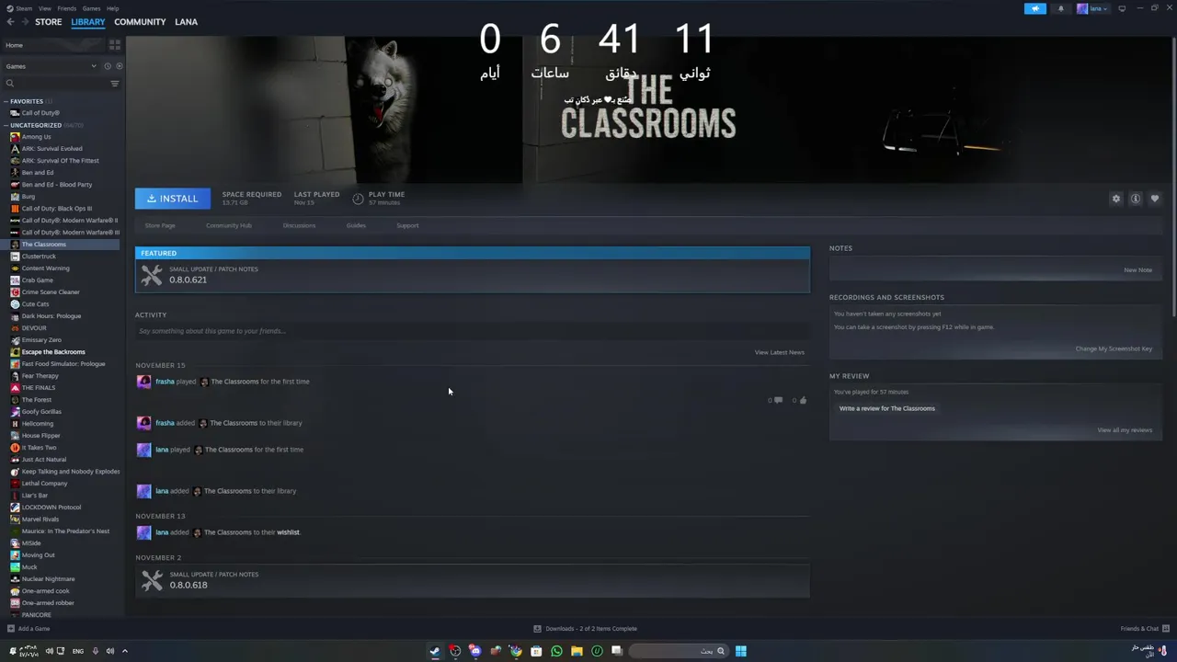Image resolution: width=1177 pixels, height=662 pixels.
Task: Click the activity say-something input box
Action: (473, 331)
